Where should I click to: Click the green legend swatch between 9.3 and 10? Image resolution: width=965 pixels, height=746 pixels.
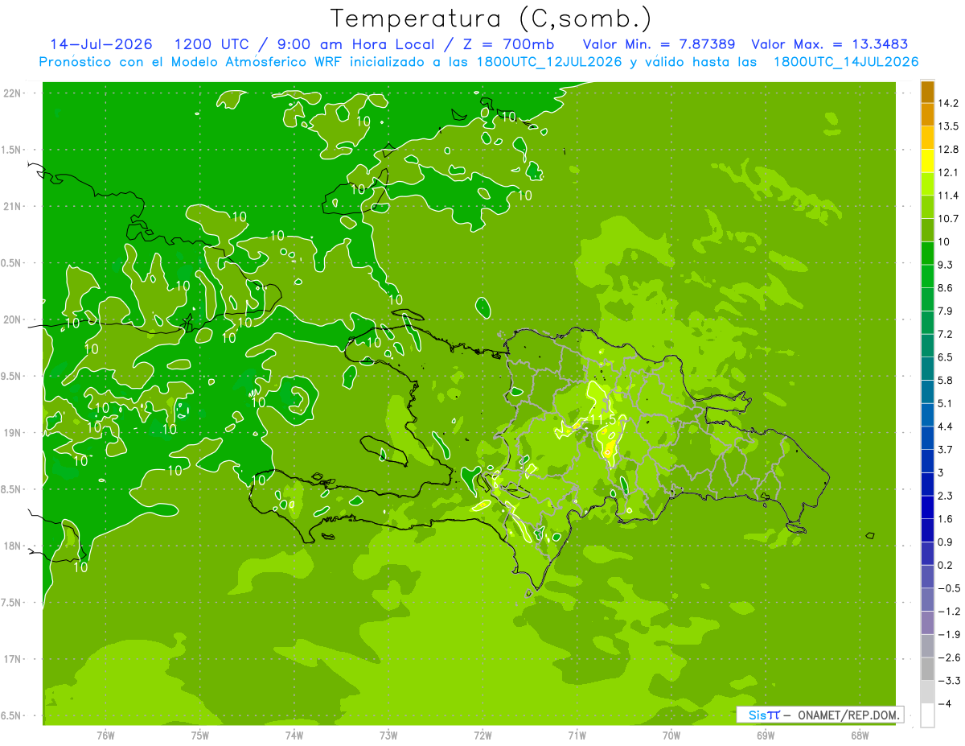927,253
